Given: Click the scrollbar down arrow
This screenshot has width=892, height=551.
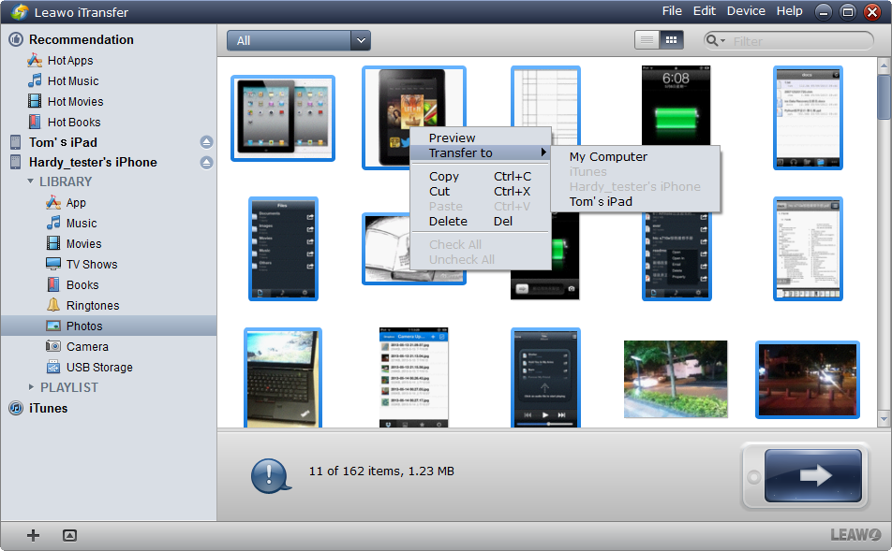Looking at the screenshot, I should [884, 419].
